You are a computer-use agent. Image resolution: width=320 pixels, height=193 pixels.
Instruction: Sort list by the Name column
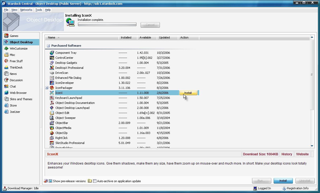pos(82,37)
